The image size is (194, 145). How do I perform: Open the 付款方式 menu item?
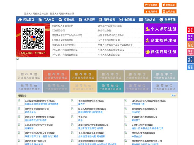click(150, 20)
